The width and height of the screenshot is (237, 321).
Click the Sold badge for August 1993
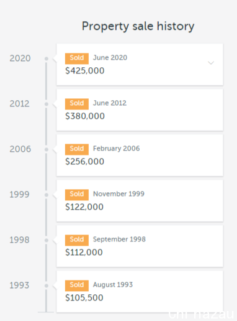click(x=77, y=286)
